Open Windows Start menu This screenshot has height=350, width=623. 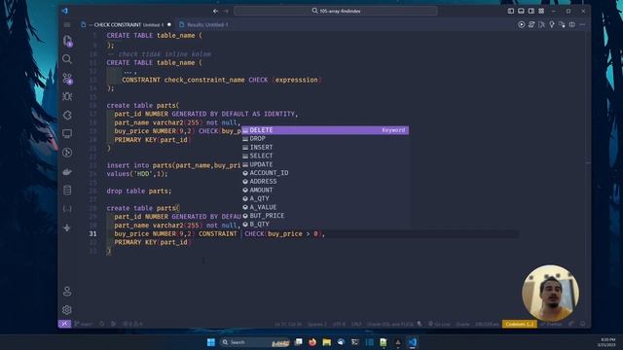pos(211,342)
